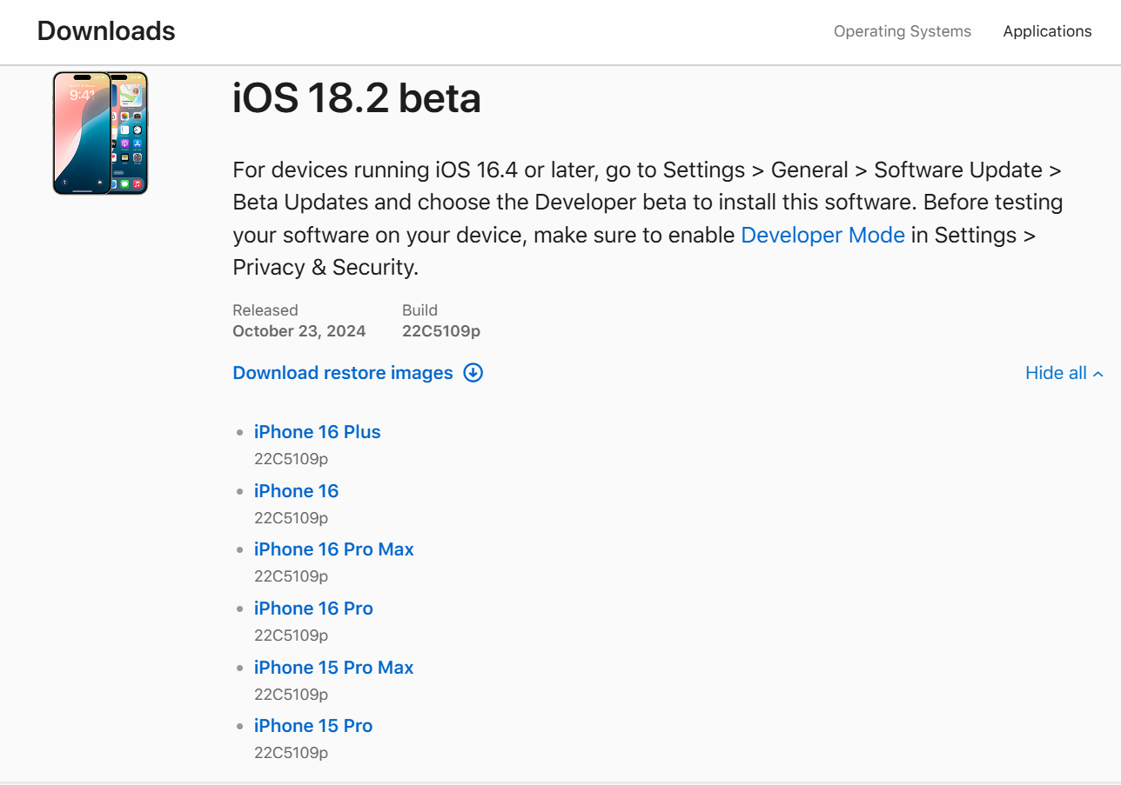Screen dimensions: 1121x785
Task: Click the Released label
Action: (x=265, y=310)
